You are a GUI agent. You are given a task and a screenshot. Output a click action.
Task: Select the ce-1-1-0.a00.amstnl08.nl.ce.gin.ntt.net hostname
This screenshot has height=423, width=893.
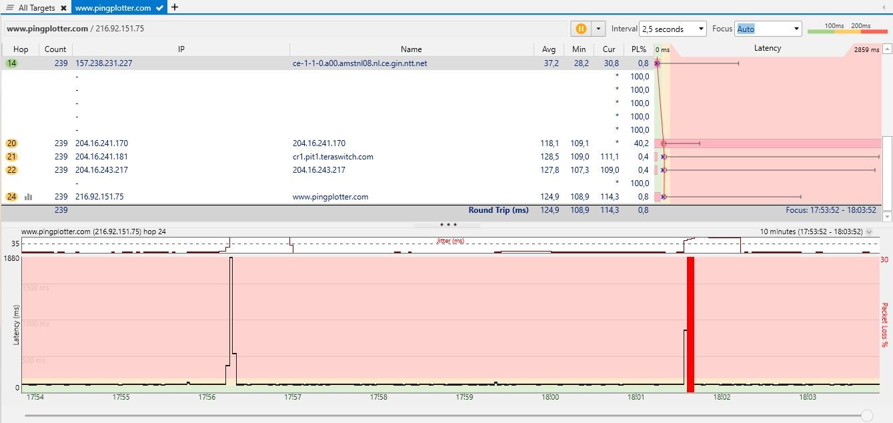[359, 63]
